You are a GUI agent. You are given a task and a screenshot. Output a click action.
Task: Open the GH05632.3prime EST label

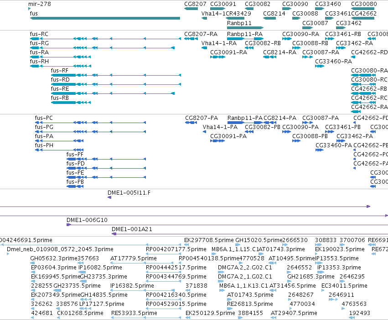[54, 258]
